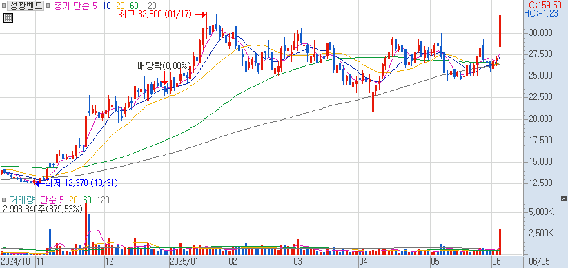Image resolution: width=568 pixels, height=268 pixels.
Task: Open the data table grid icon
Action: [8, 18]
